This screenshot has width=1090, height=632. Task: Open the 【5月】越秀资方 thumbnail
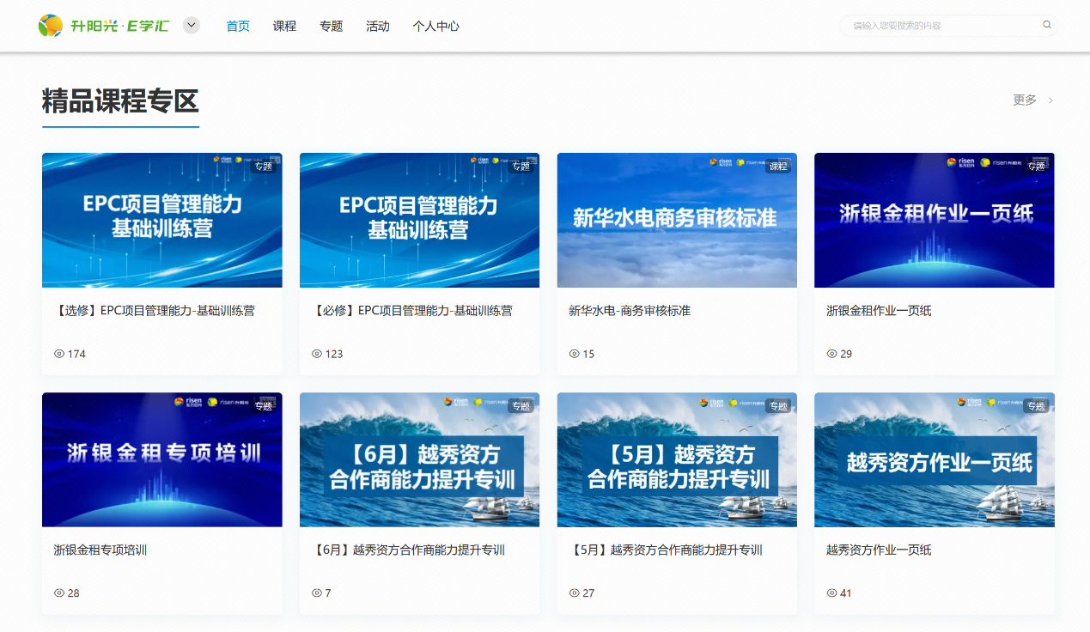(x=677, y=459)
